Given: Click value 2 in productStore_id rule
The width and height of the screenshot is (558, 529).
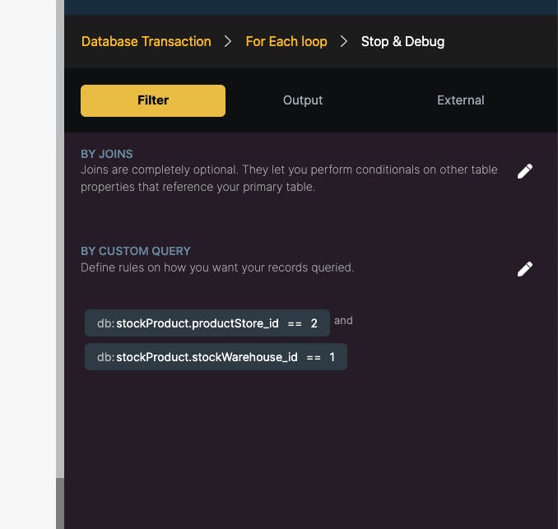Looking at the screenshot, I should click(314, 323).
